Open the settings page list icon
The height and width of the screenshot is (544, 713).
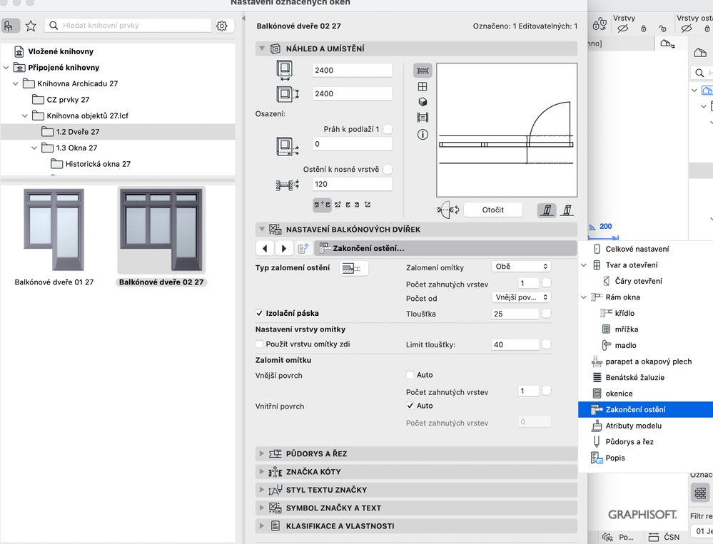[x=303, y=248]
